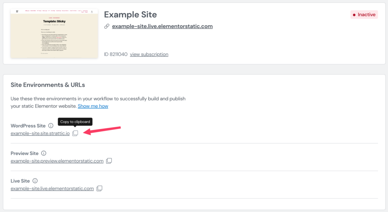Screen dimensions: 388x212
Task: Click the Show me how link
Action: 93,106
